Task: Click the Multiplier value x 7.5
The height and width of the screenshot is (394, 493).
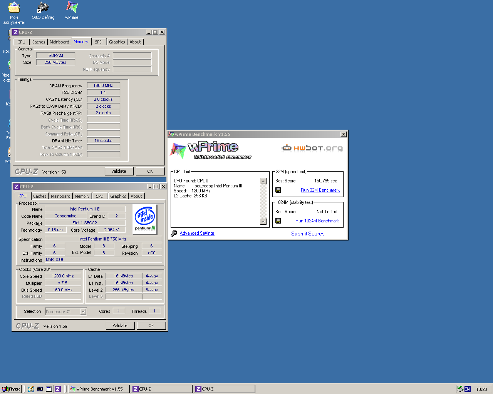Action: click(63, 283)
